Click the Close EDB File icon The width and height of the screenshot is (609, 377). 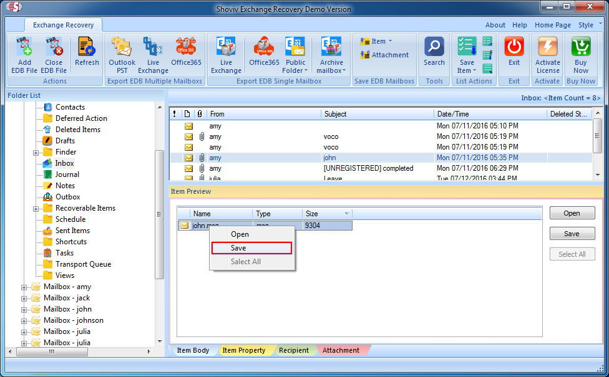[x=54, y=47]
